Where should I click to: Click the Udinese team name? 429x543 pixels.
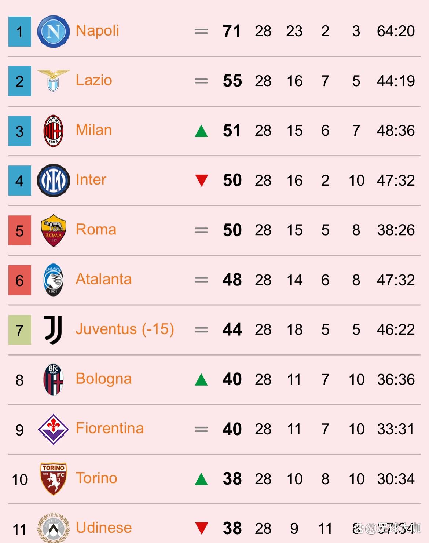pos(104,528)
